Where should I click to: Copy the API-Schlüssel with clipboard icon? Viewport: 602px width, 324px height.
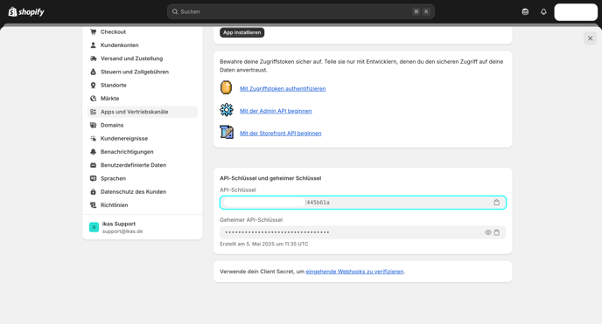coord(496,203)
